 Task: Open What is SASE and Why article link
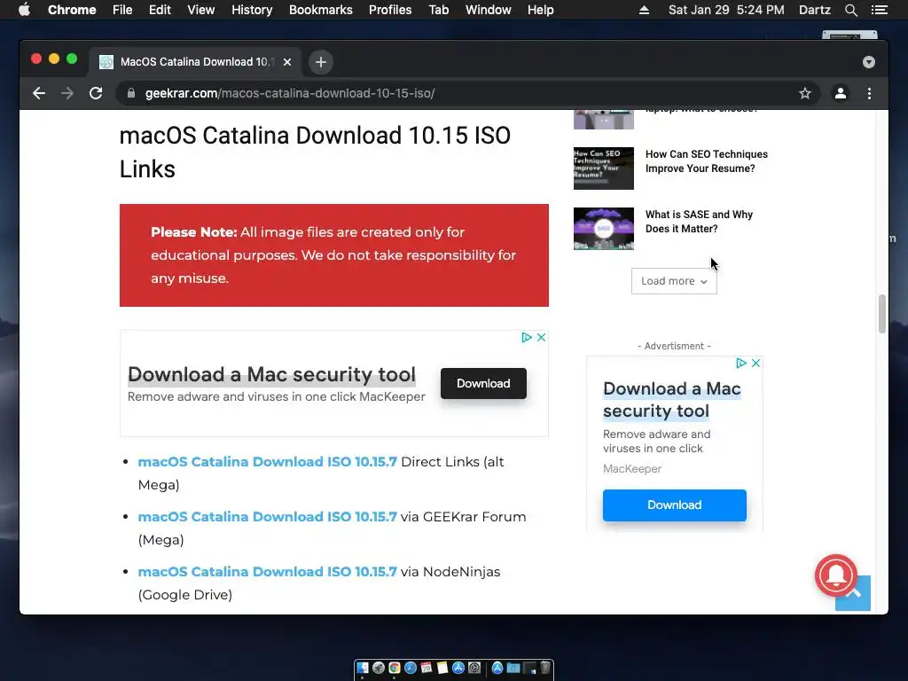click(699, 221)
